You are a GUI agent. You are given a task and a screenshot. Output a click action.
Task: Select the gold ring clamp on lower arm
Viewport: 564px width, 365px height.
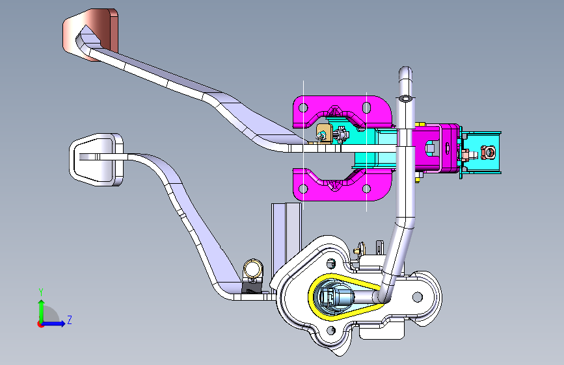(253, 269)
